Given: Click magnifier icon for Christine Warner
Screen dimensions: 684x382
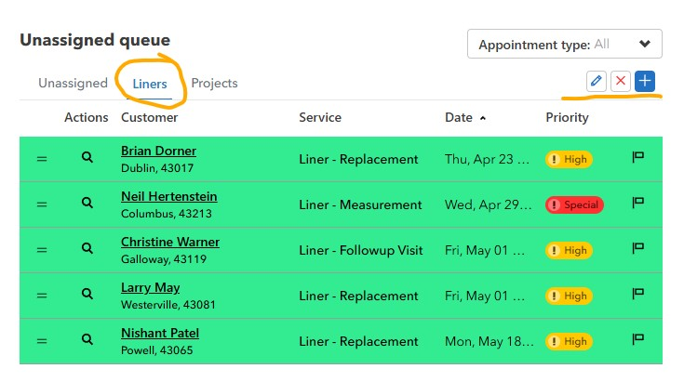Looking at the screenshot, I should 87,248.
